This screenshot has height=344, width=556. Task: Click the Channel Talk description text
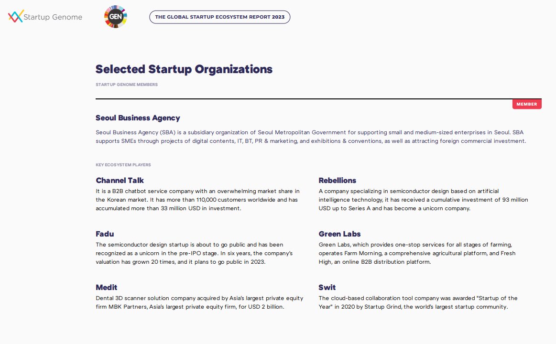198,200
